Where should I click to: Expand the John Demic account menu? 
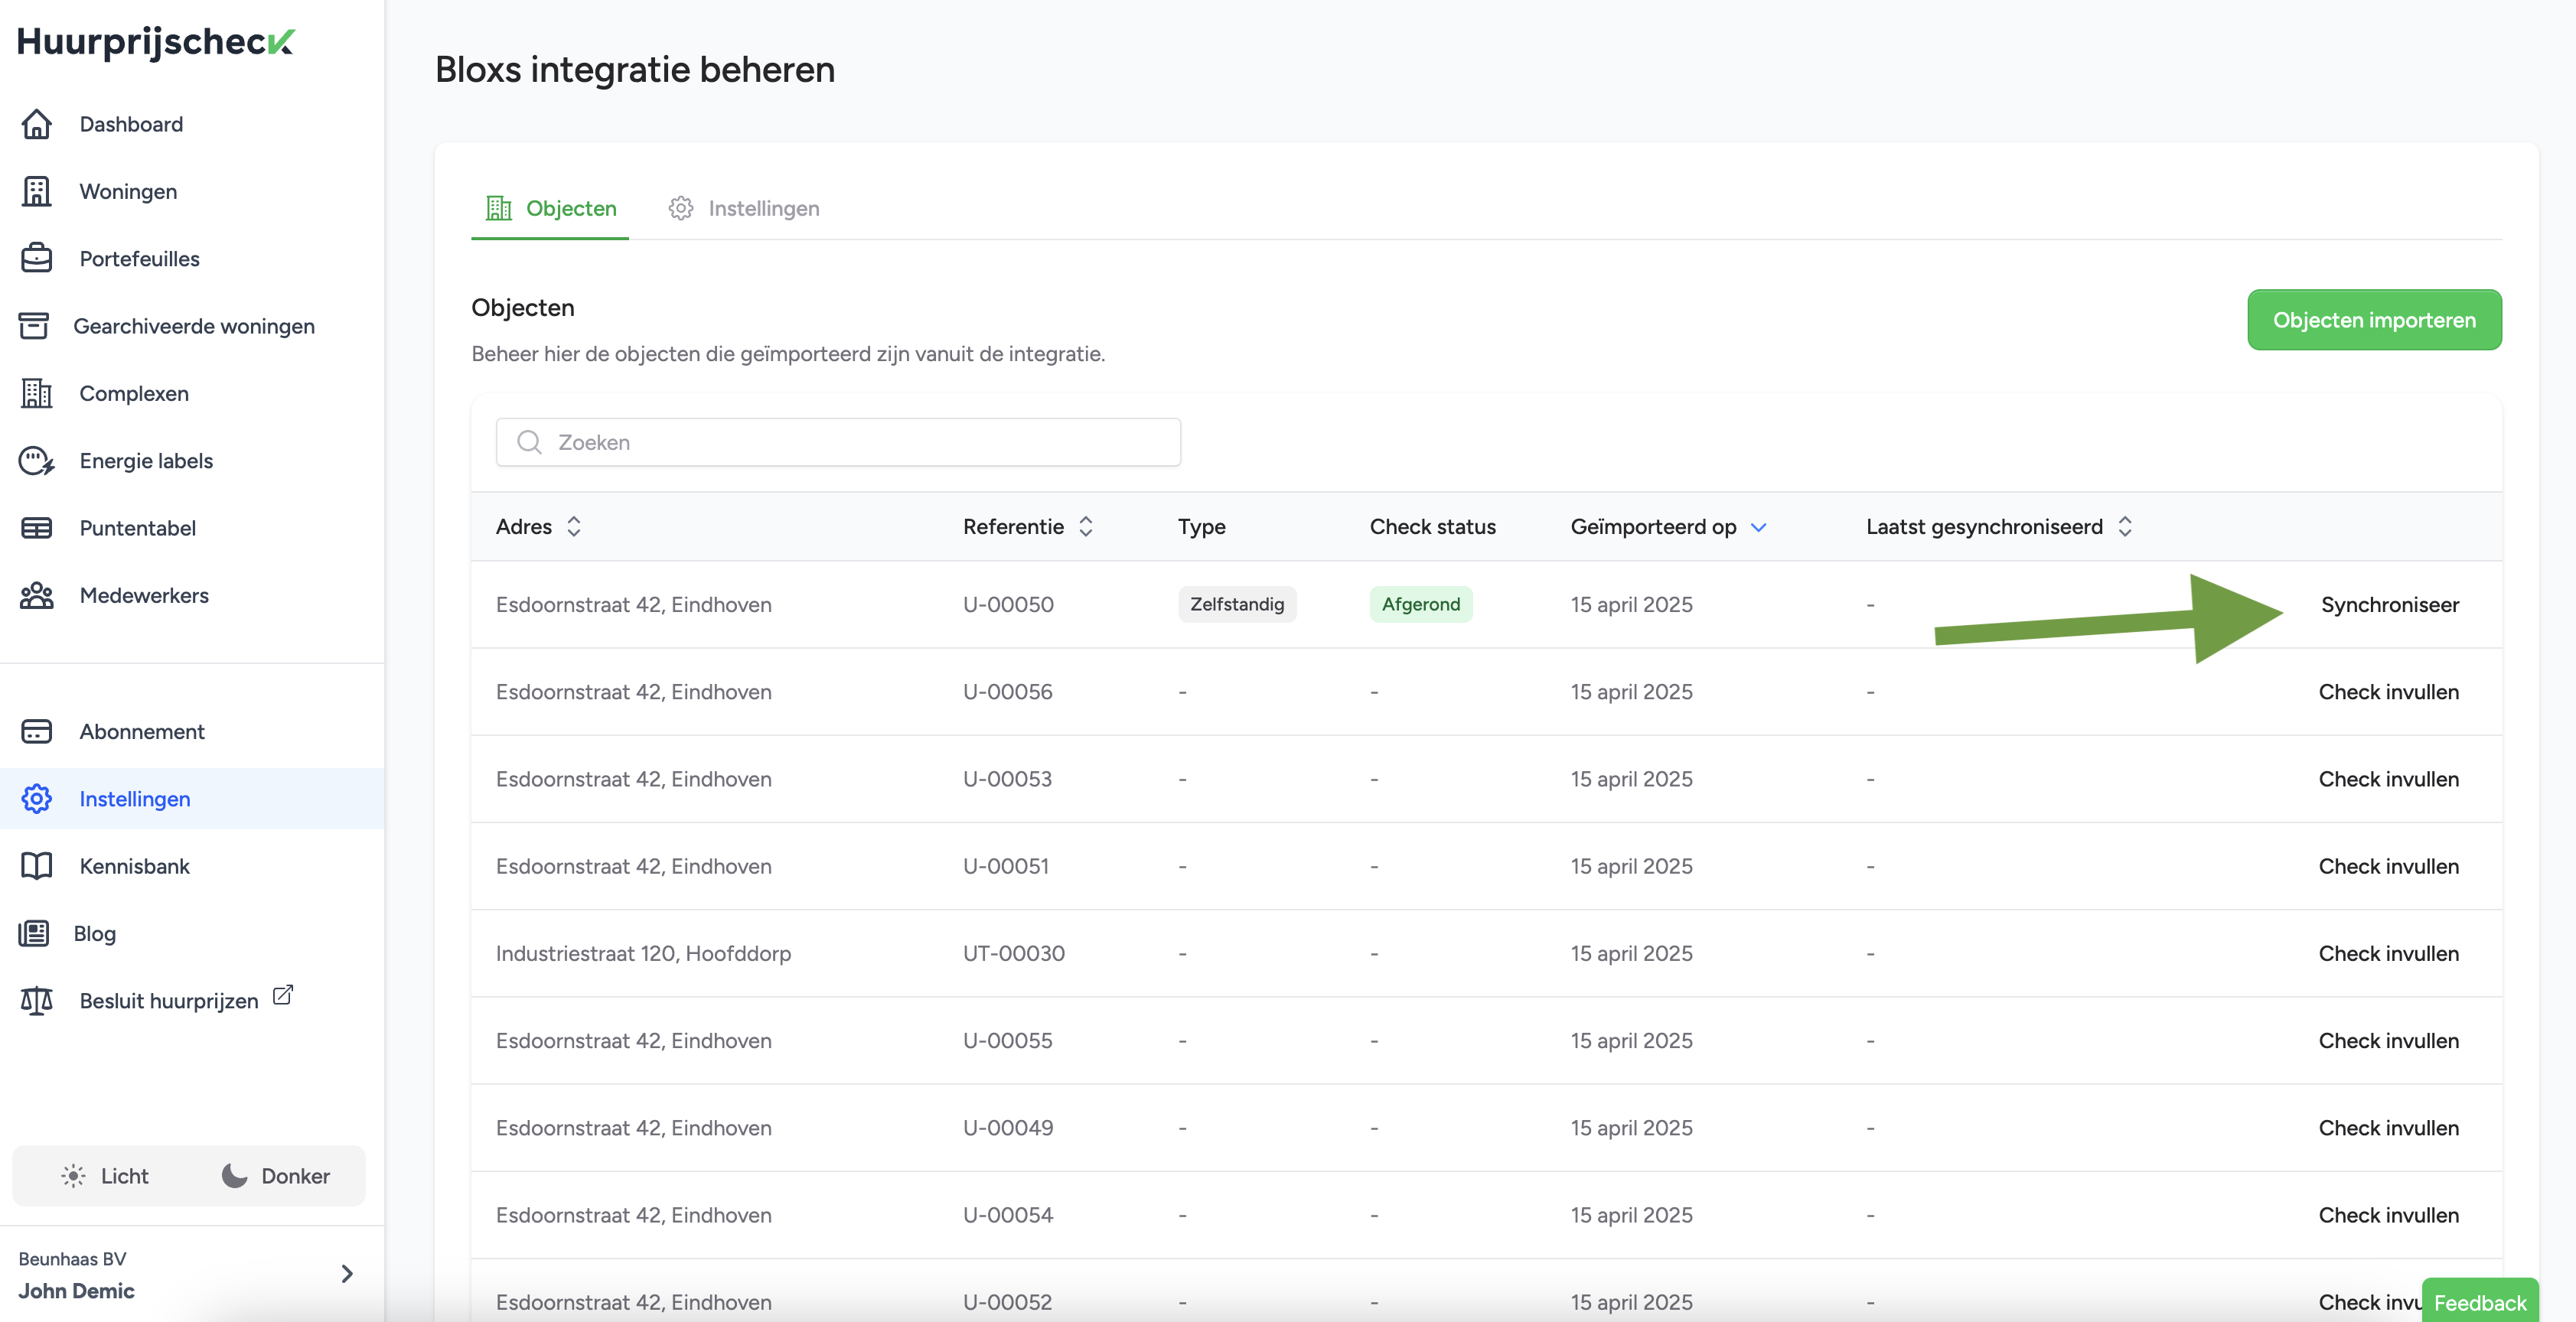346,1274
